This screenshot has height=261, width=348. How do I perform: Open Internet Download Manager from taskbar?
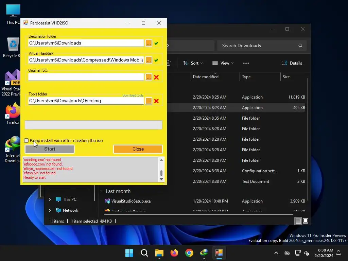coord(204,253)
